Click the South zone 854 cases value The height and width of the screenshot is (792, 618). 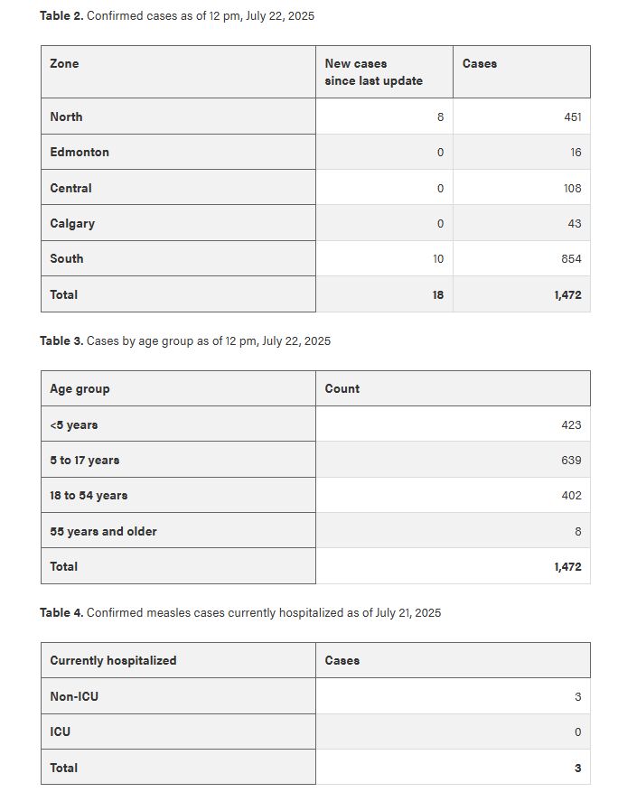(x=571, y=259)
